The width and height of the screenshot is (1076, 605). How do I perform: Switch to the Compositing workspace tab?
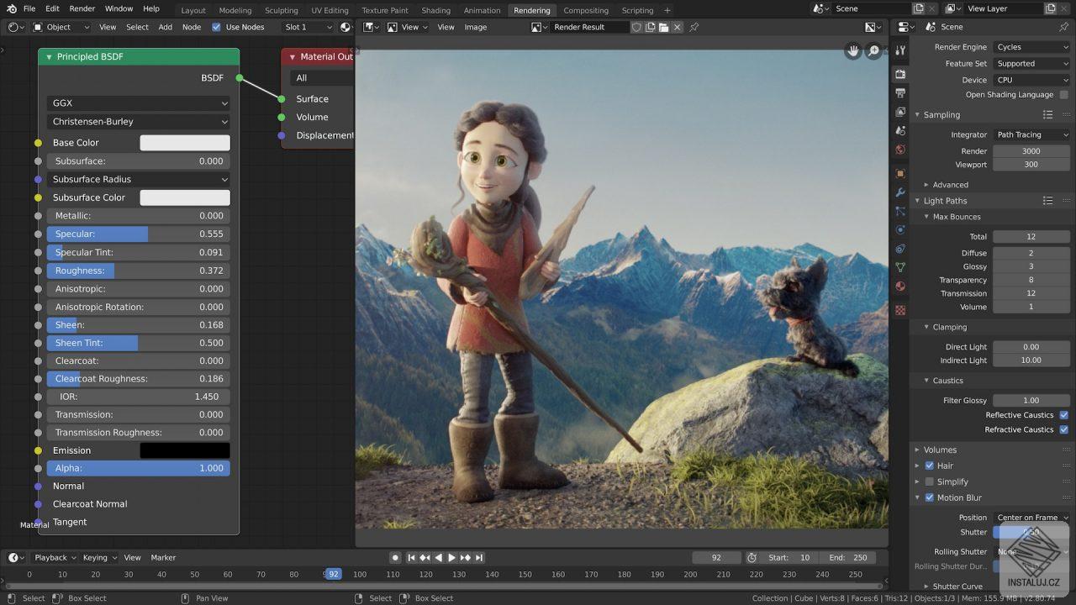point(585,10)
